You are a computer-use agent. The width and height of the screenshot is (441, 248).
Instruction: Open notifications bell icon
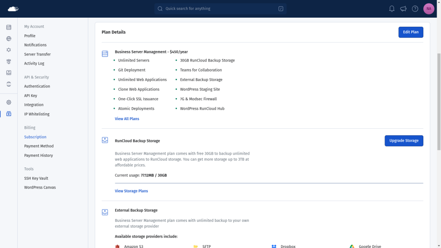pyautogui.click(x=392, y=9)
